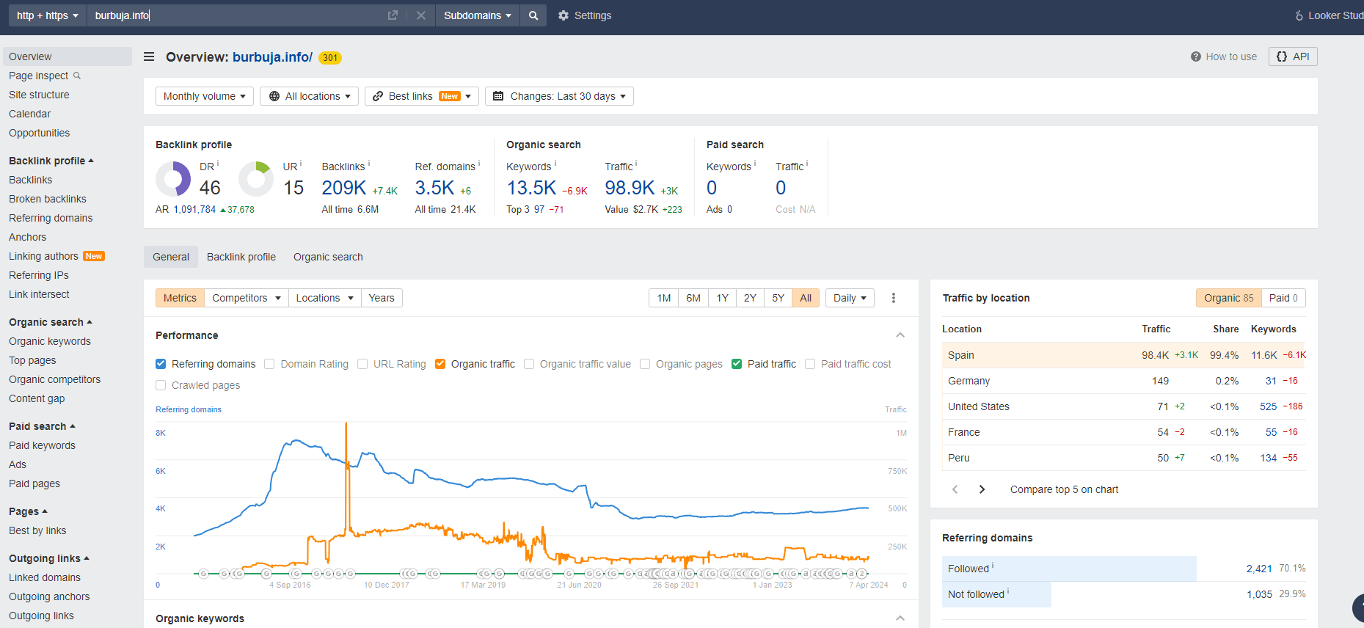The height and width of the screenshot is (628, 1364).
Task: Click the burbuja.info/ overview link
Action: [x=272, y=57]
